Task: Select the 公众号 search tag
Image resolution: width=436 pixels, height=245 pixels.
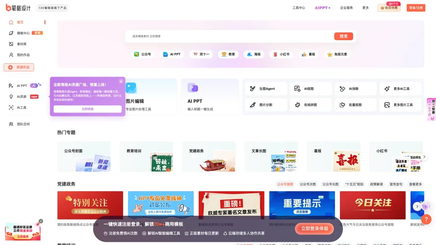Action: coord(142,54)
